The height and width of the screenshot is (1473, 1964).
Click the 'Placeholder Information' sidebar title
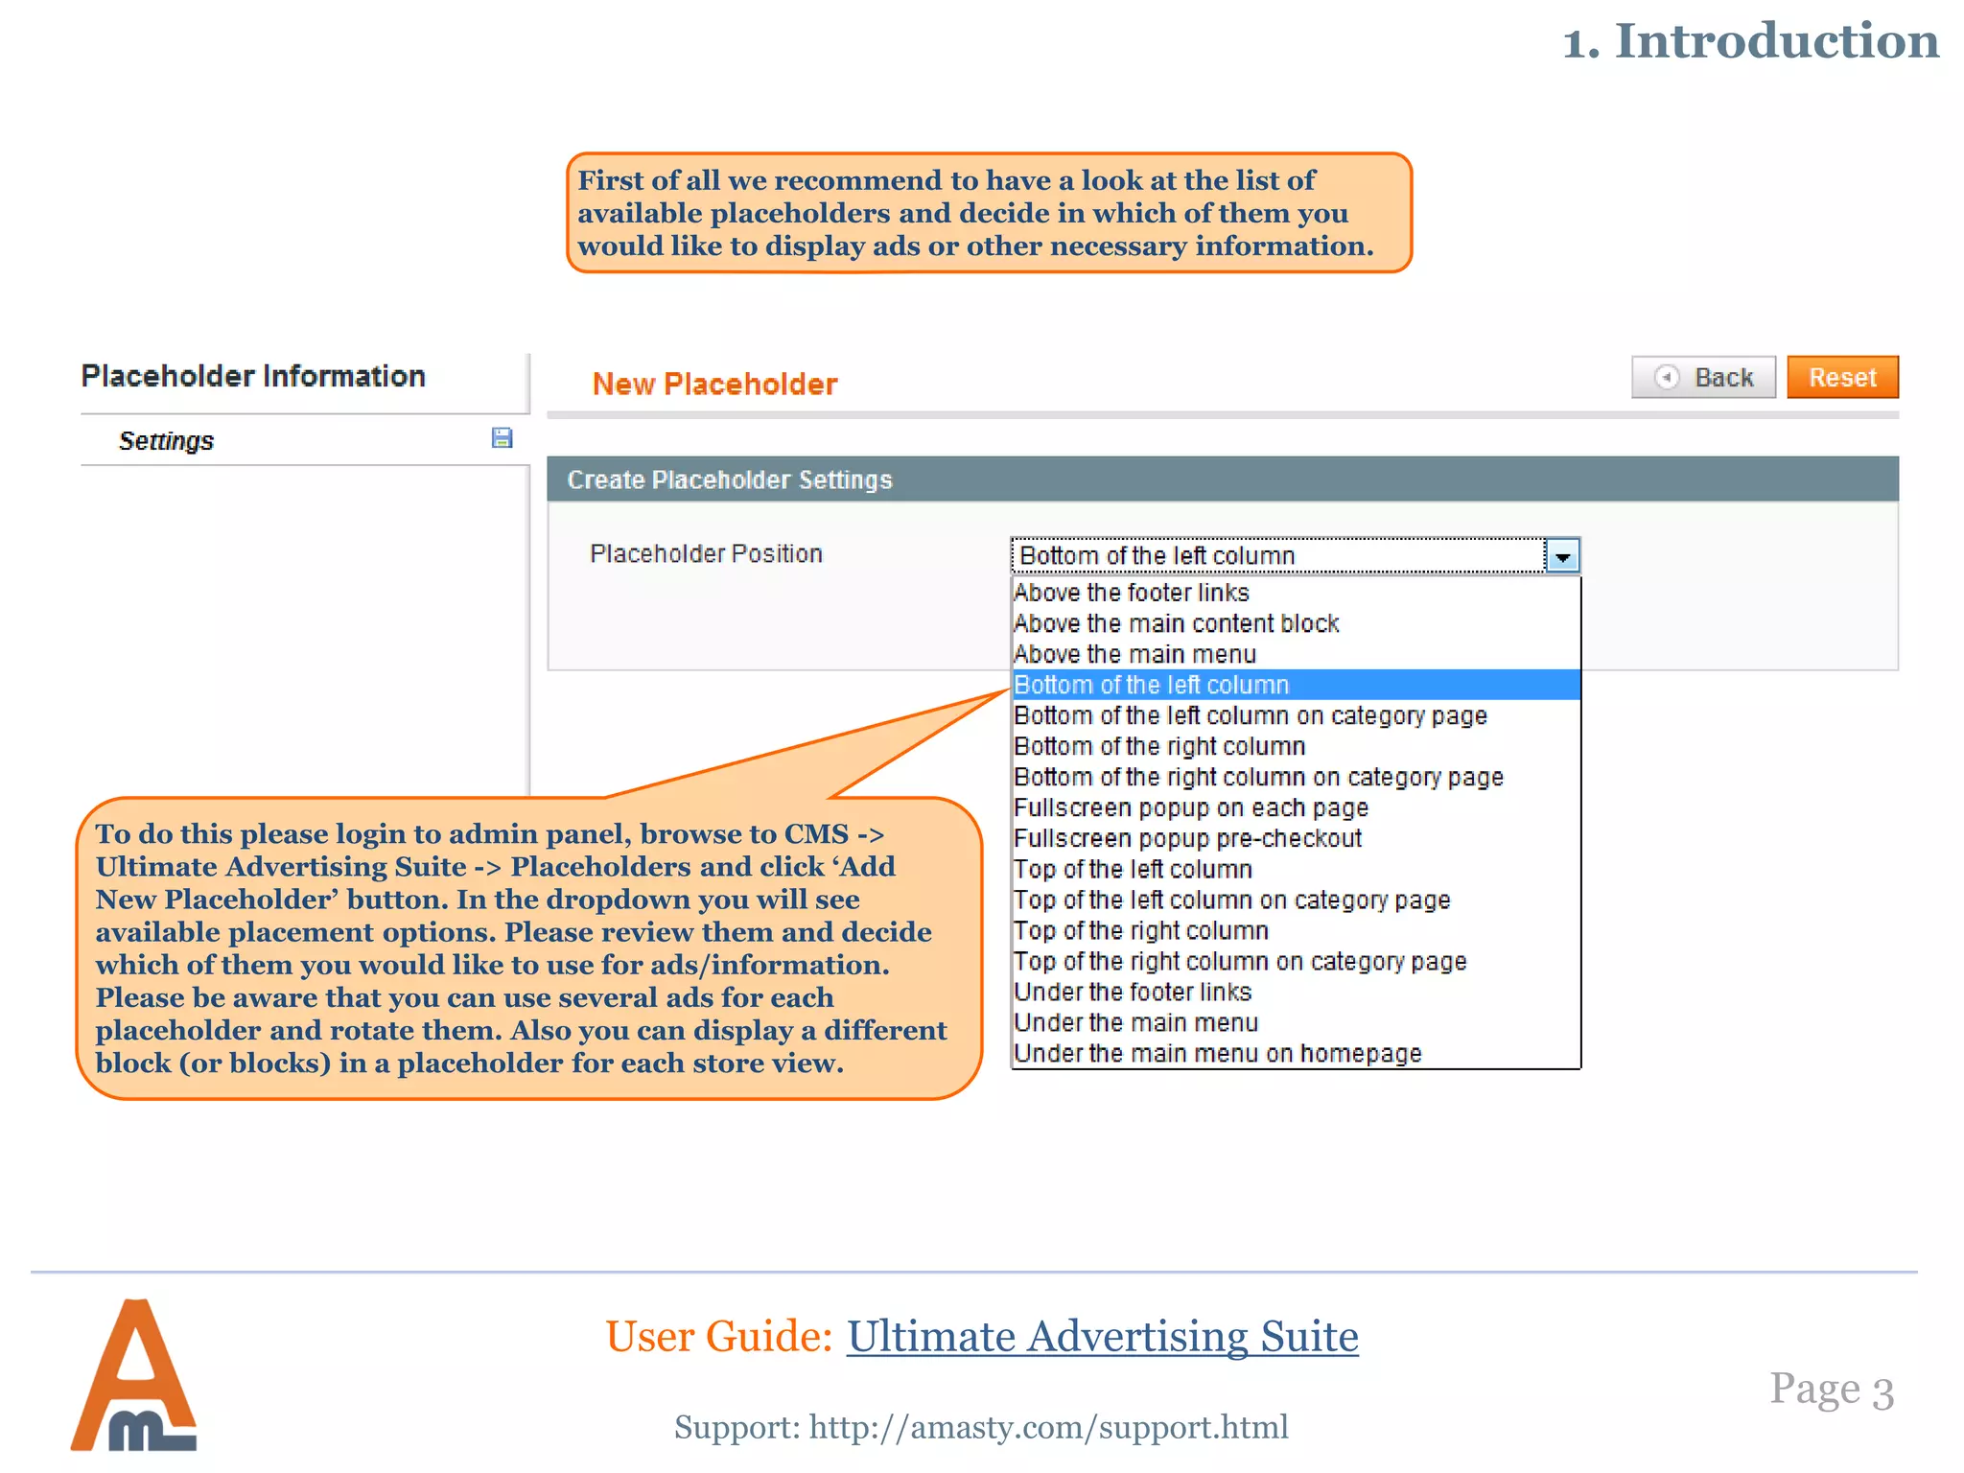(253, 376)
